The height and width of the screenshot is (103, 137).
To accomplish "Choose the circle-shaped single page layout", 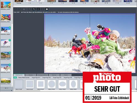I will (x=52, y=84).
